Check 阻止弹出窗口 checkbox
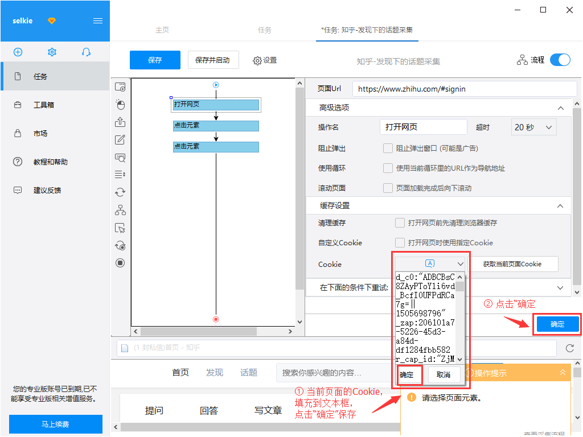Screen dimensions: 583x437 coord(388,149)
